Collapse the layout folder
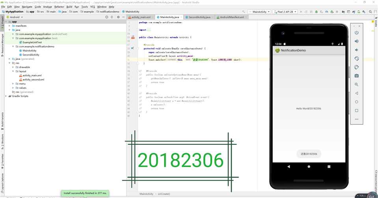Screen dimensions: 378x198 [13, 71]
